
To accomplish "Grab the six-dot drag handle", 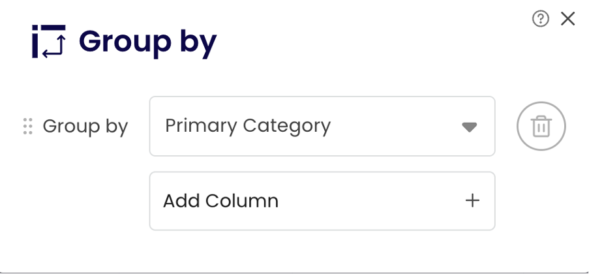I will 27,126.
